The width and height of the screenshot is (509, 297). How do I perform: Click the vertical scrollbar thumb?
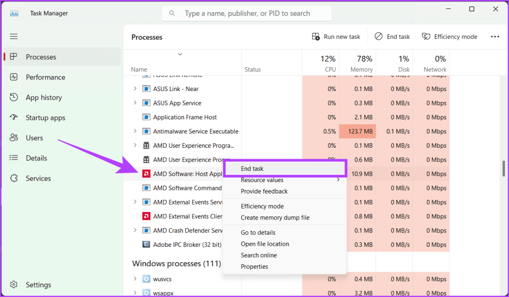point(504,169)
